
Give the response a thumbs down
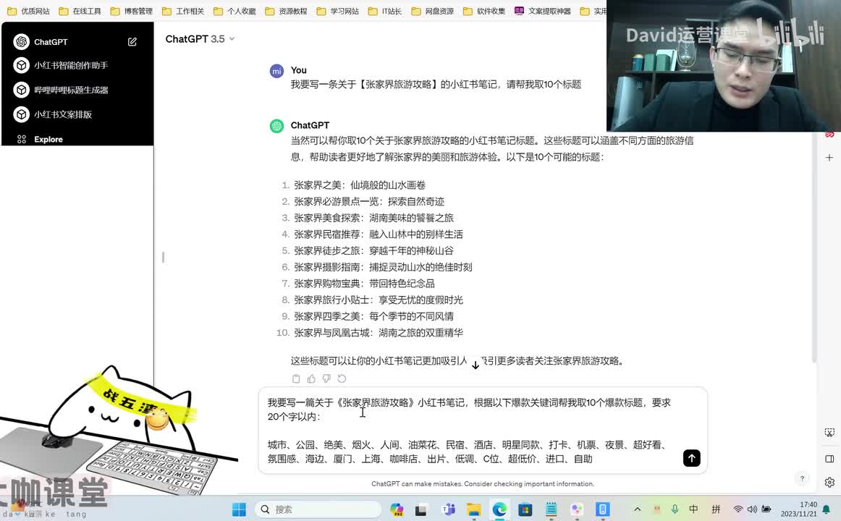coord(326,378)
